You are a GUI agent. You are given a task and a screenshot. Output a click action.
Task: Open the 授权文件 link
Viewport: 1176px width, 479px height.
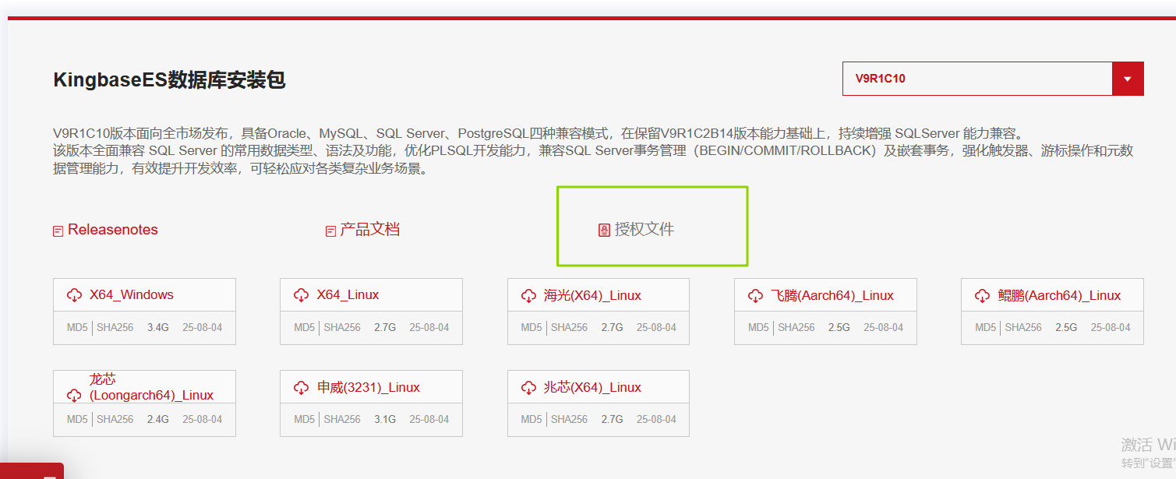645,230
